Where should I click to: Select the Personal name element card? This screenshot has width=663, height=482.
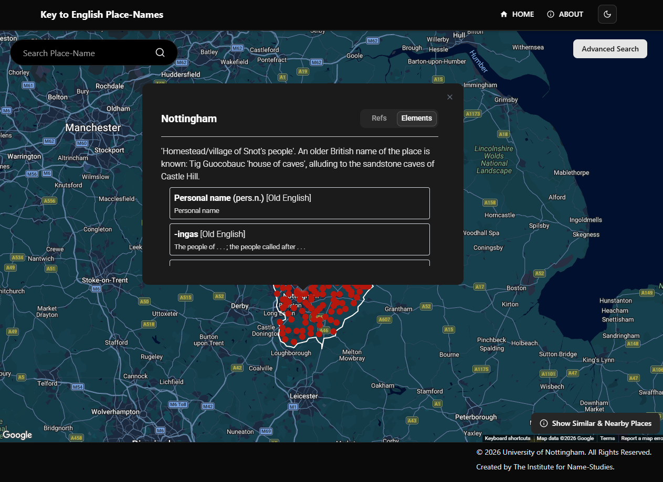(299, 203)
